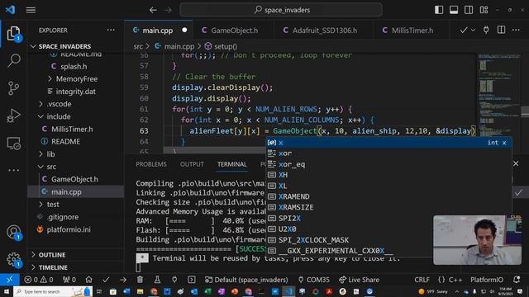The image size is (529, 297).
Task: Expand the MemoryFree folder
Action: click(76, 79)
